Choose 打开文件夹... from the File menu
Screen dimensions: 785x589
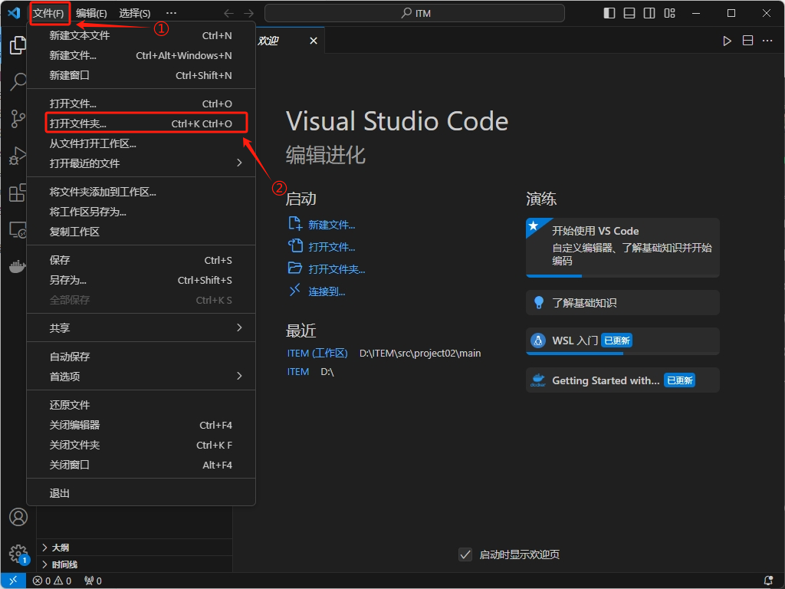coord(141,123)
